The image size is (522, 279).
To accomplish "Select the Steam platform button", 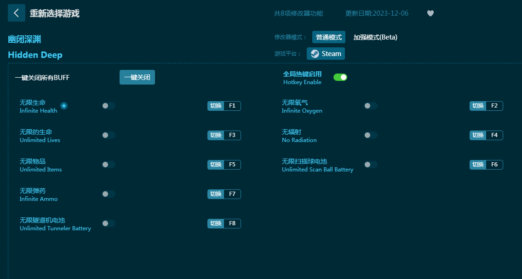I will click(326, 53).
